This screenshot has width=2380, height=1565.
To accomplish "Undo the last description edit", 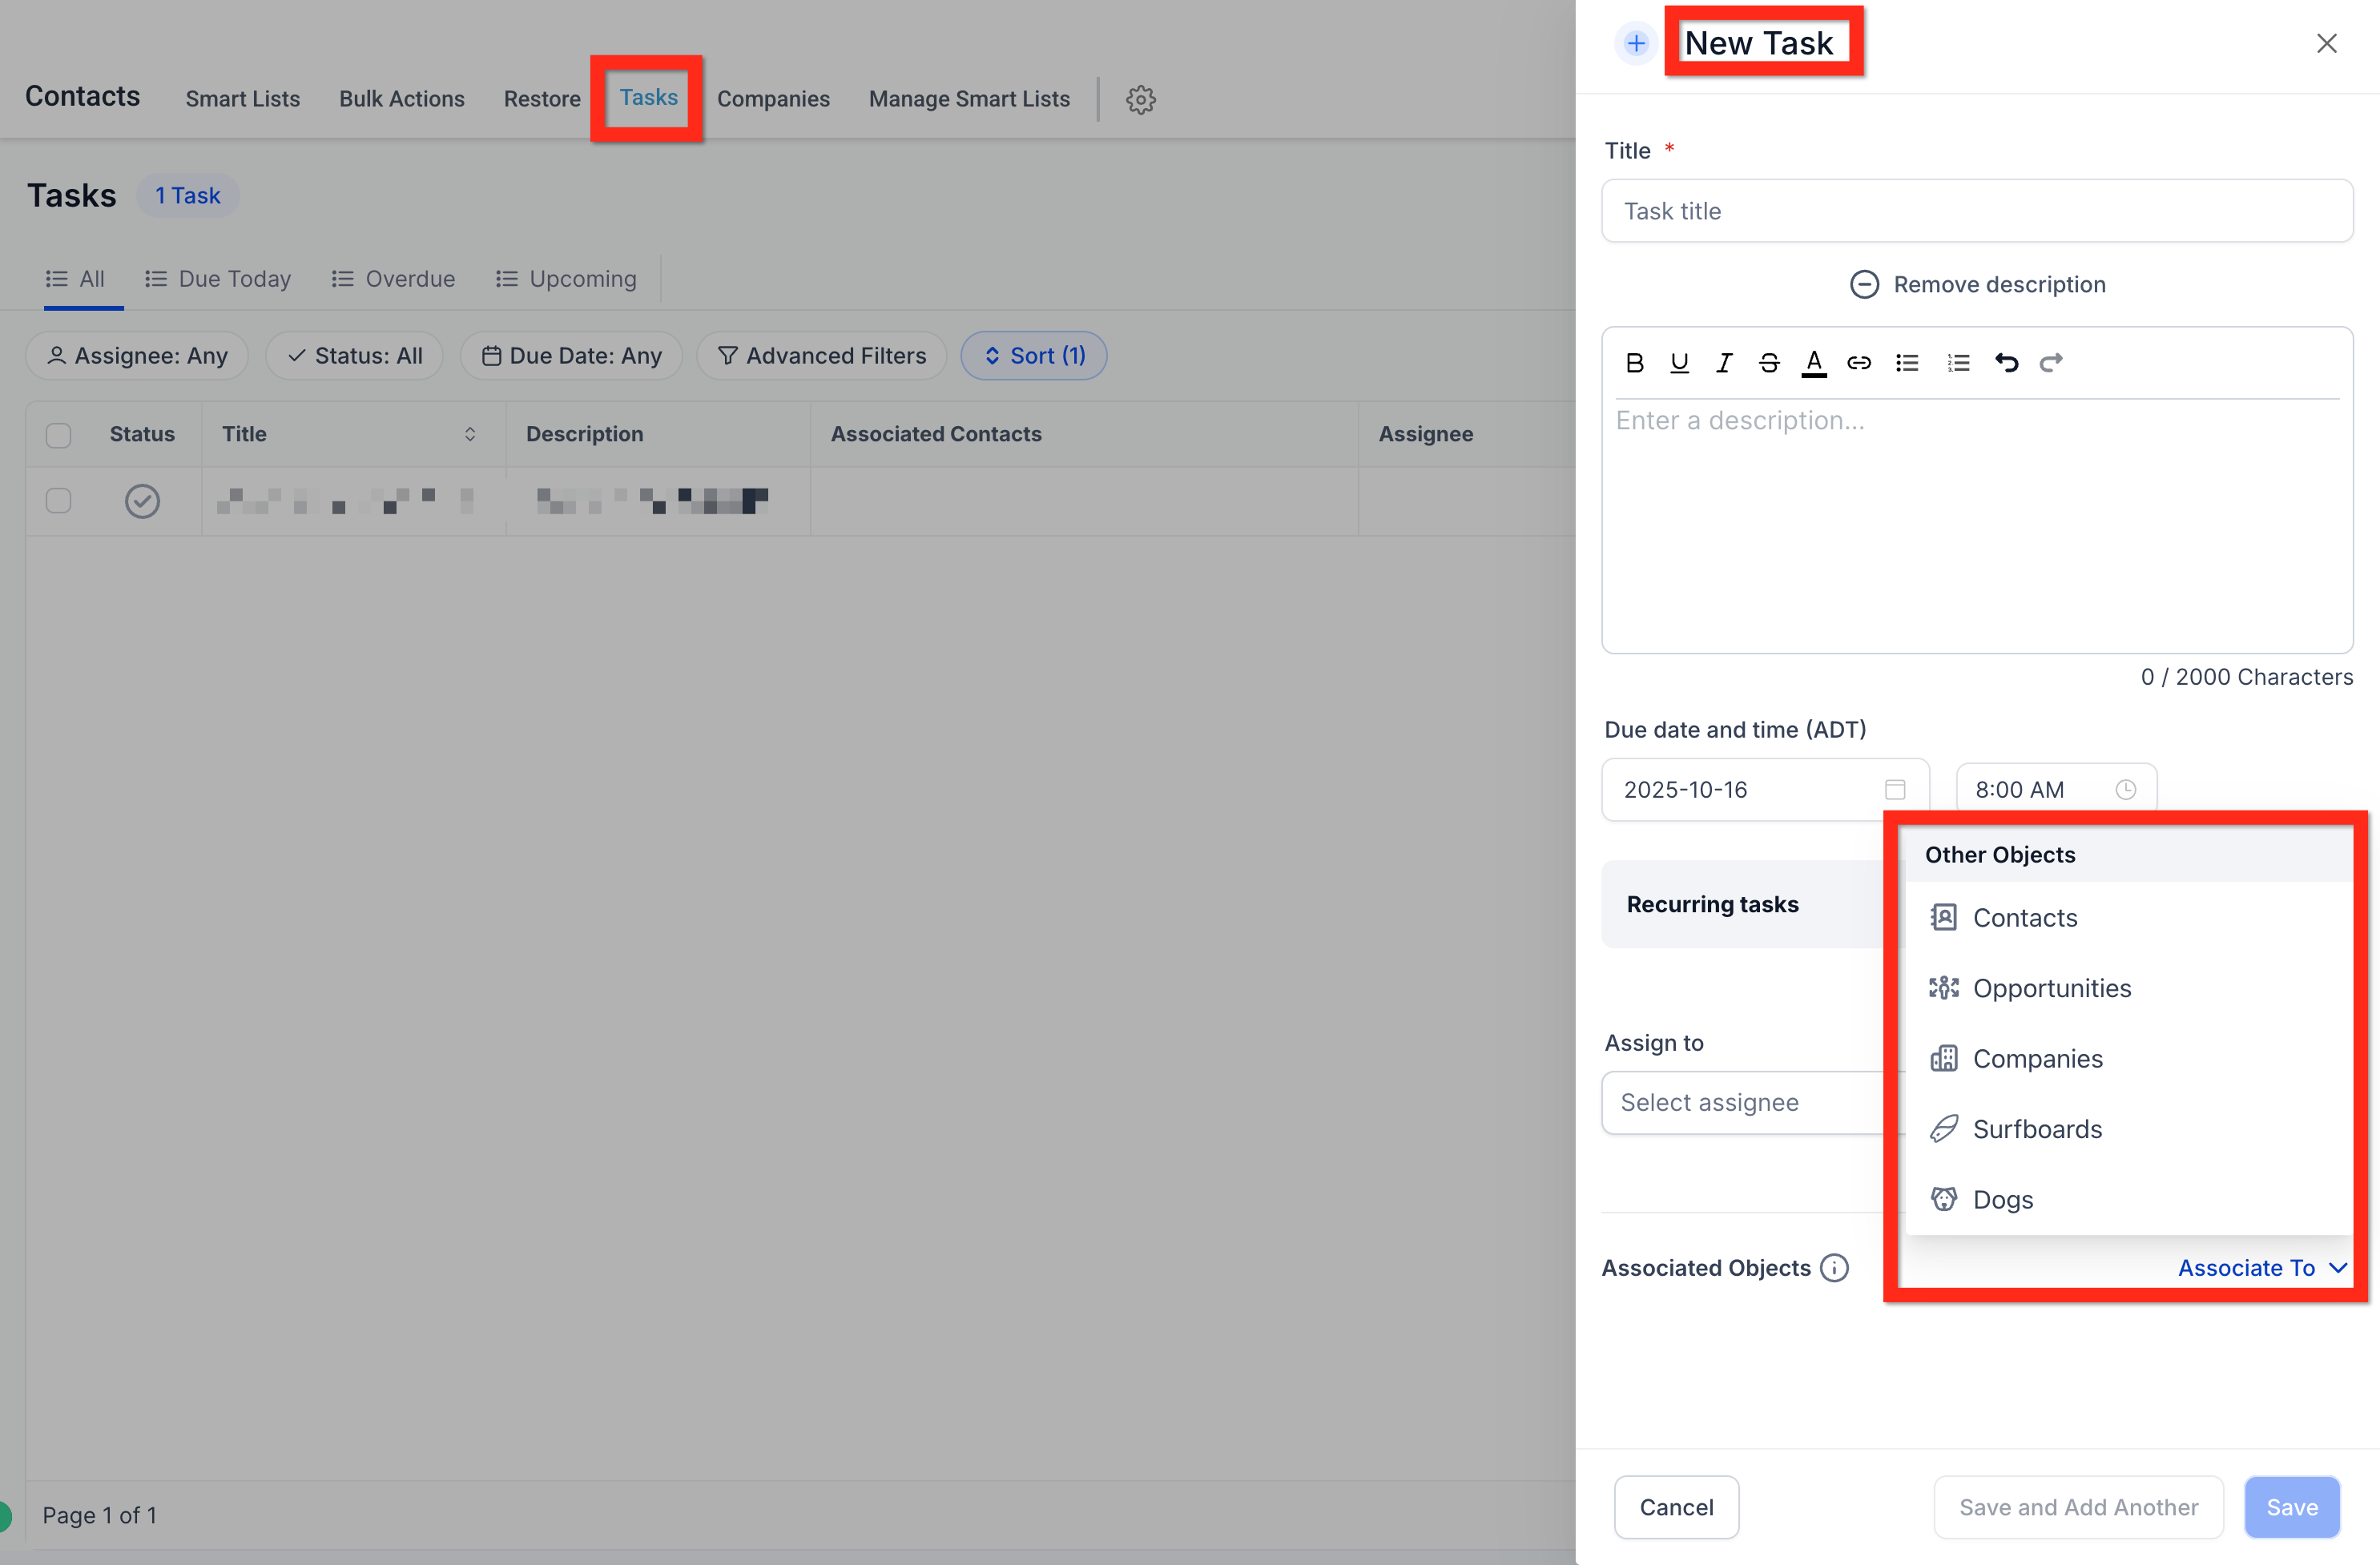I will [2006, 363].
